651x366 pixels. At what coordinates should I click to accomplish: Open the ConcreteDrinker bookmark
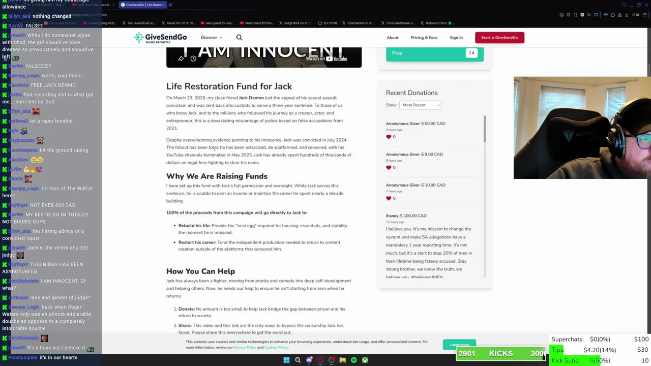point(399,23)
